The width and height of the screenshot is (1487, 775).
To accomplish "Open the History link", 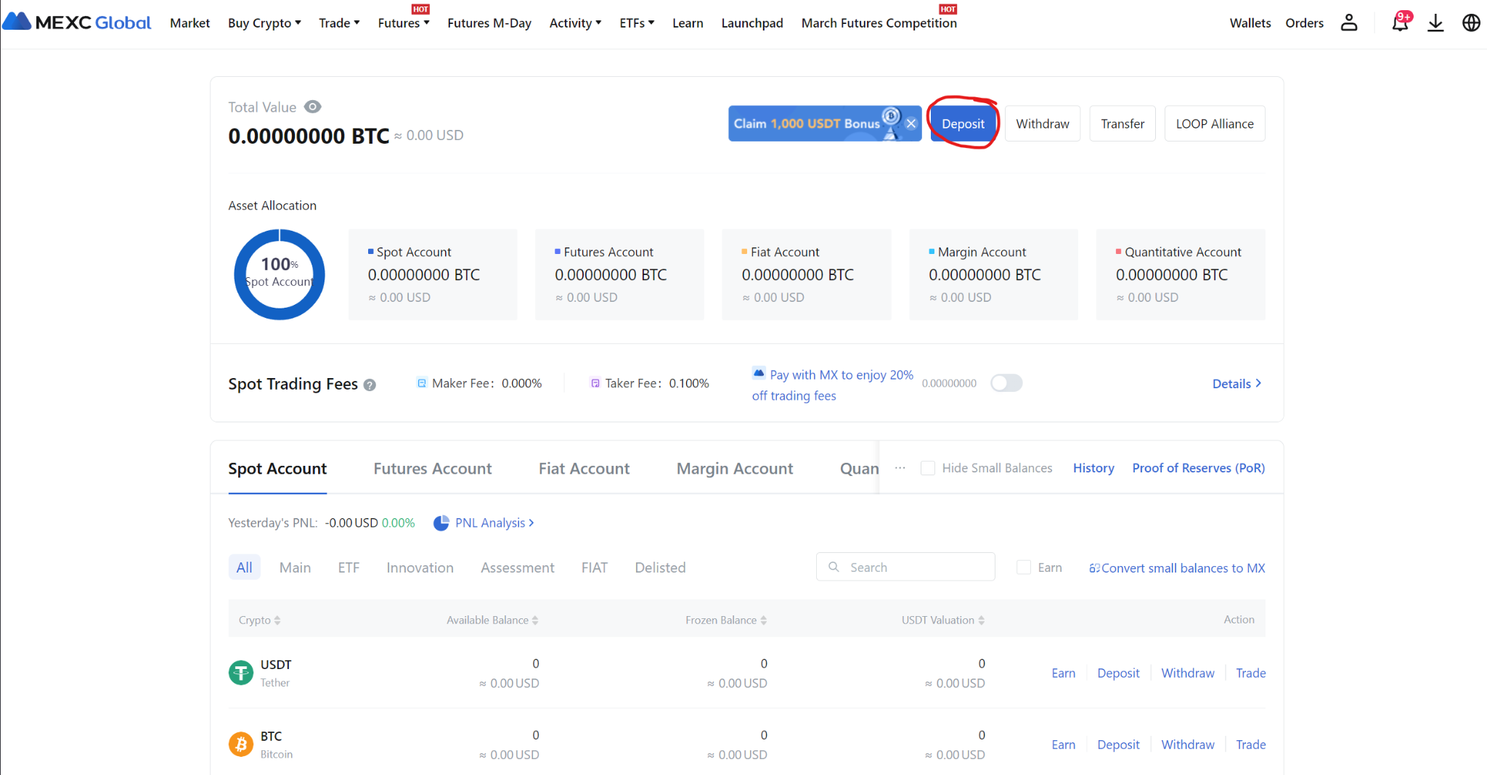I will pyautogui.click(x=1093, y=468).
